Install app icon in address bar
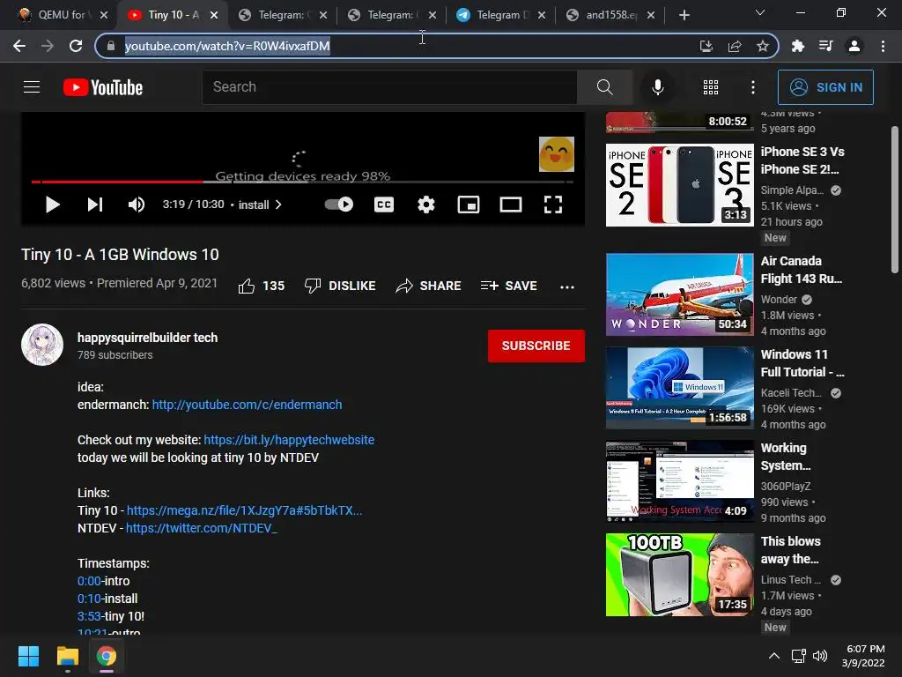 coord(706,46)
